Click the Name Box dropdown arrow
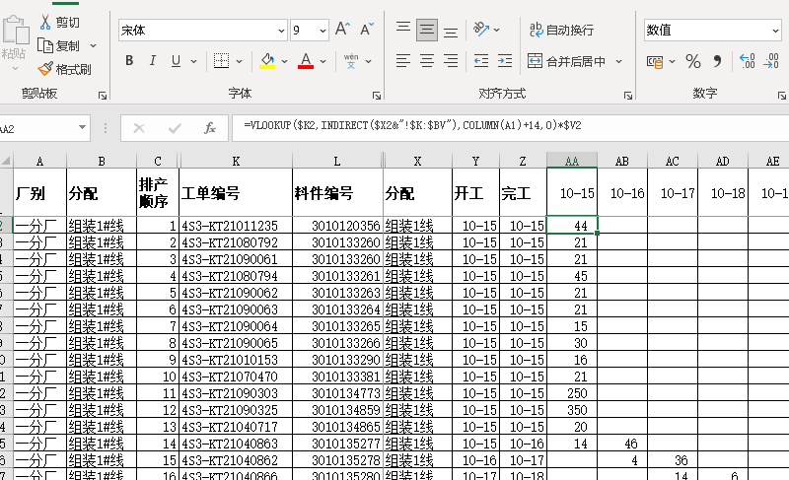 point(82,128)
